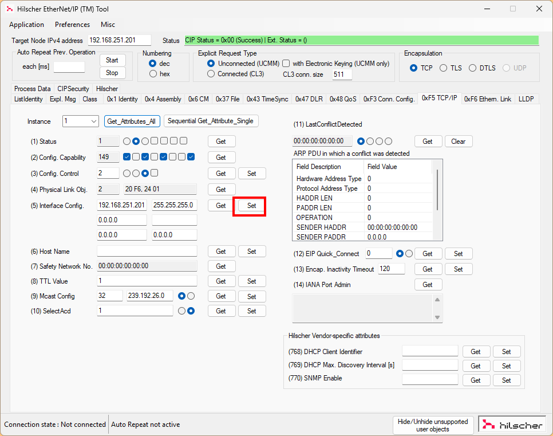This screenshot has width=553, height=436.
Task: Click the CL3 conn. size field
Action: pyautogui.click(x=342, y=74)
